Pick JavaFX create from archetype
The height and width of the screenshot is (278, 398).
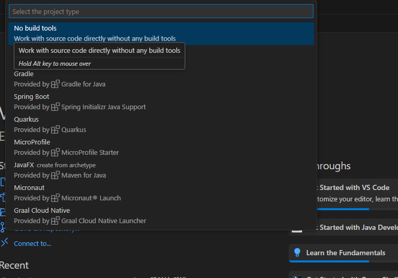(x=161, y=170)
